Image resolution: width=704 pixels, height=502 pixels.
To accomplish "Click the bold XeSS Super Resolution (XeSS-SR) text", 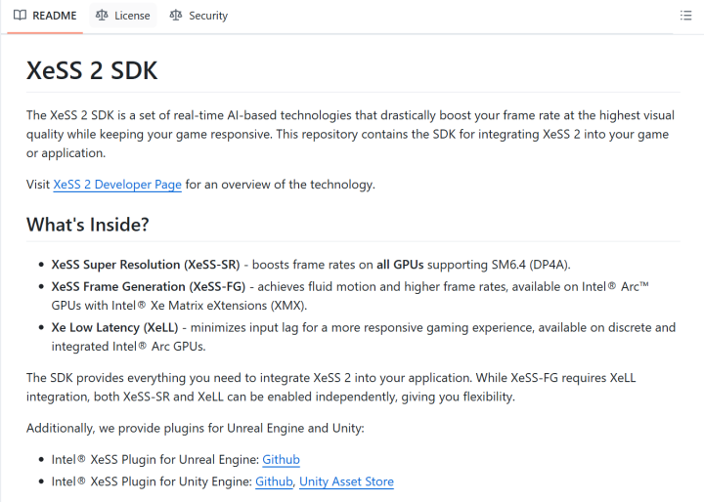I will coord(145,265).
